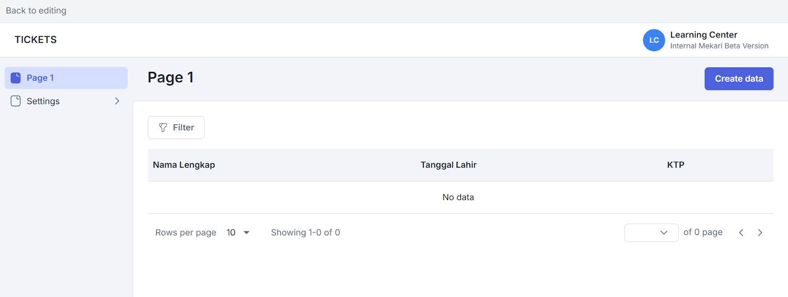The width and height of the screenshot is (788, 297).
Task: Click the No data table row
Action: (458, 197)
